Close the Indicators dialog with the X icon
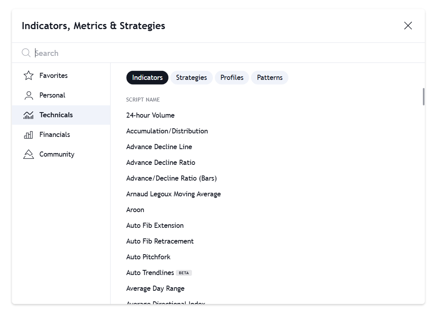This screenshot has width=435, height=312. [408, 26]
